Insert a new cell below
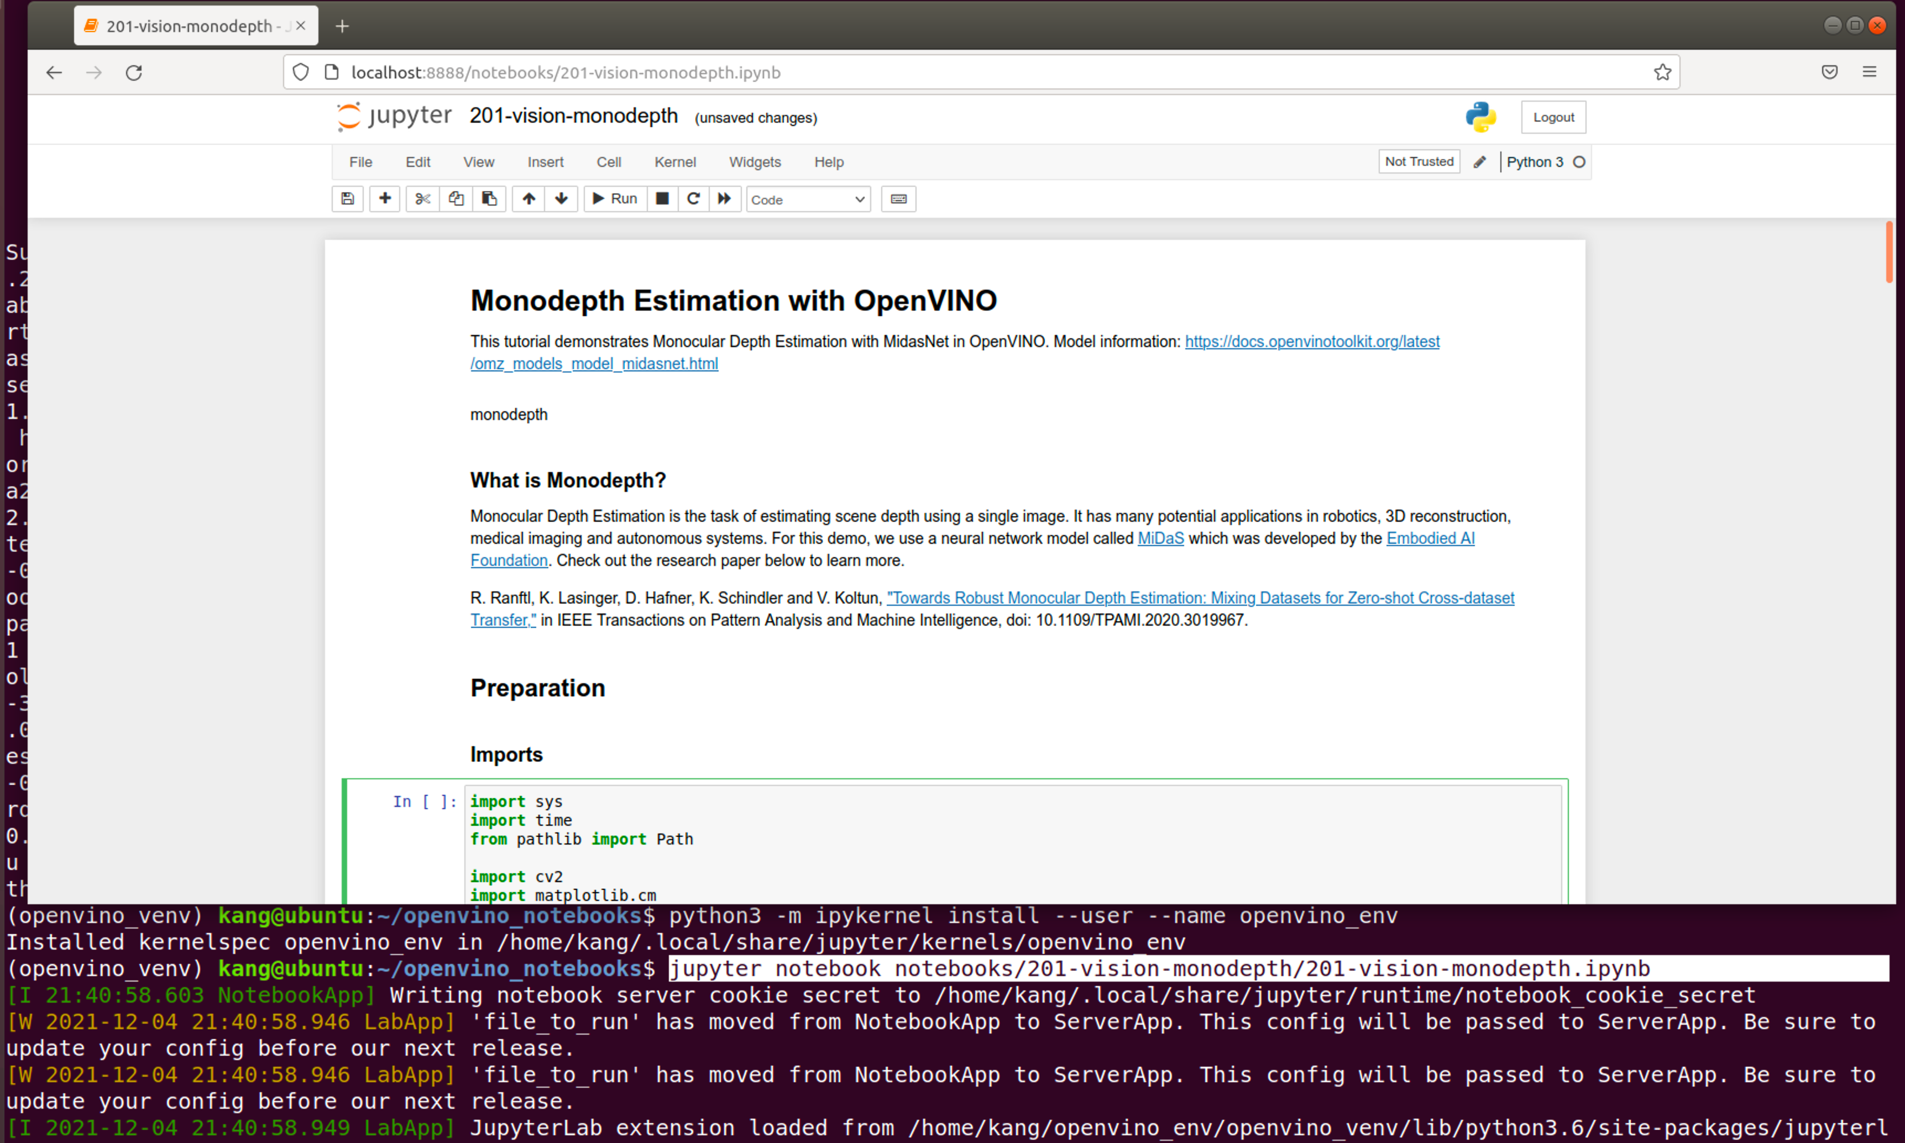Image resolution: width=1905 pixels, height=1143 pixels. click(x=384, y=199)
